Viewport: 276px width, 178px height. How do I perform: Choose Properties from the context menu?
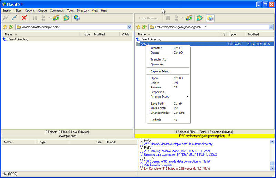point(168,92)
